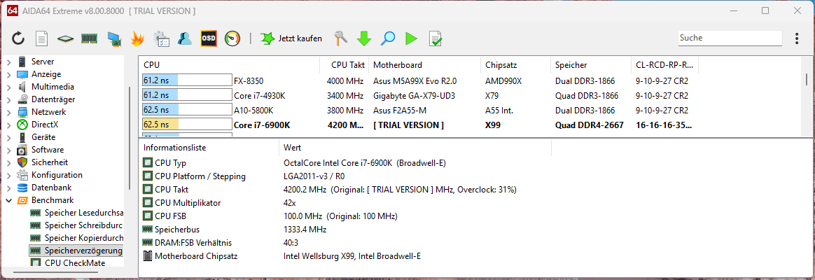Open the Report page icon
The width and height of the screenshot is (815, 280).
pos(41,38)
